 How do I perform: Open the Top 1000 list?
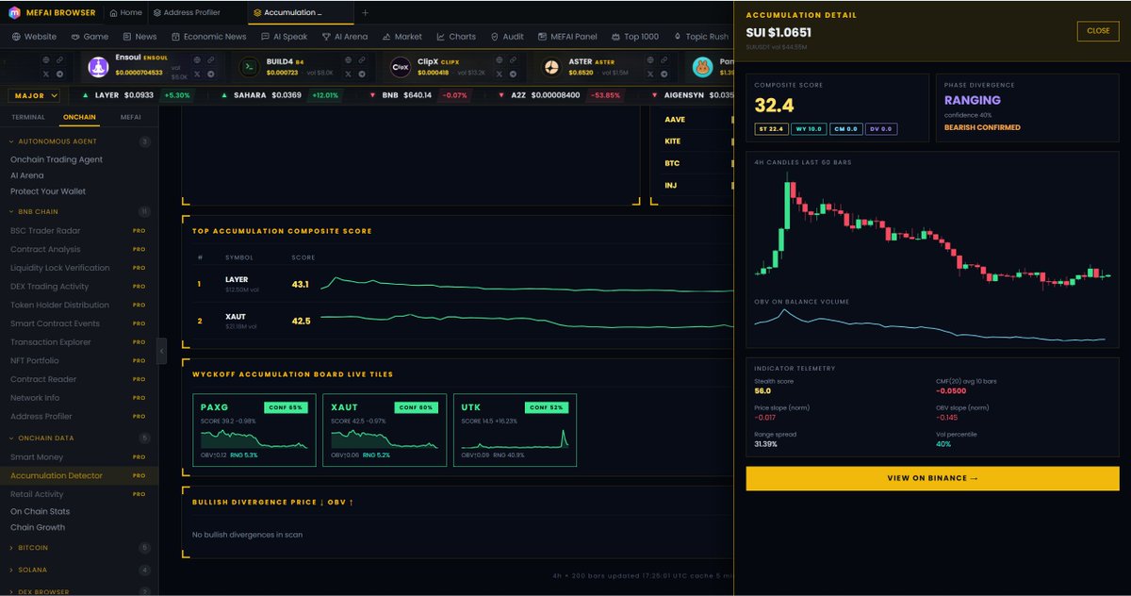click(635, 37)
